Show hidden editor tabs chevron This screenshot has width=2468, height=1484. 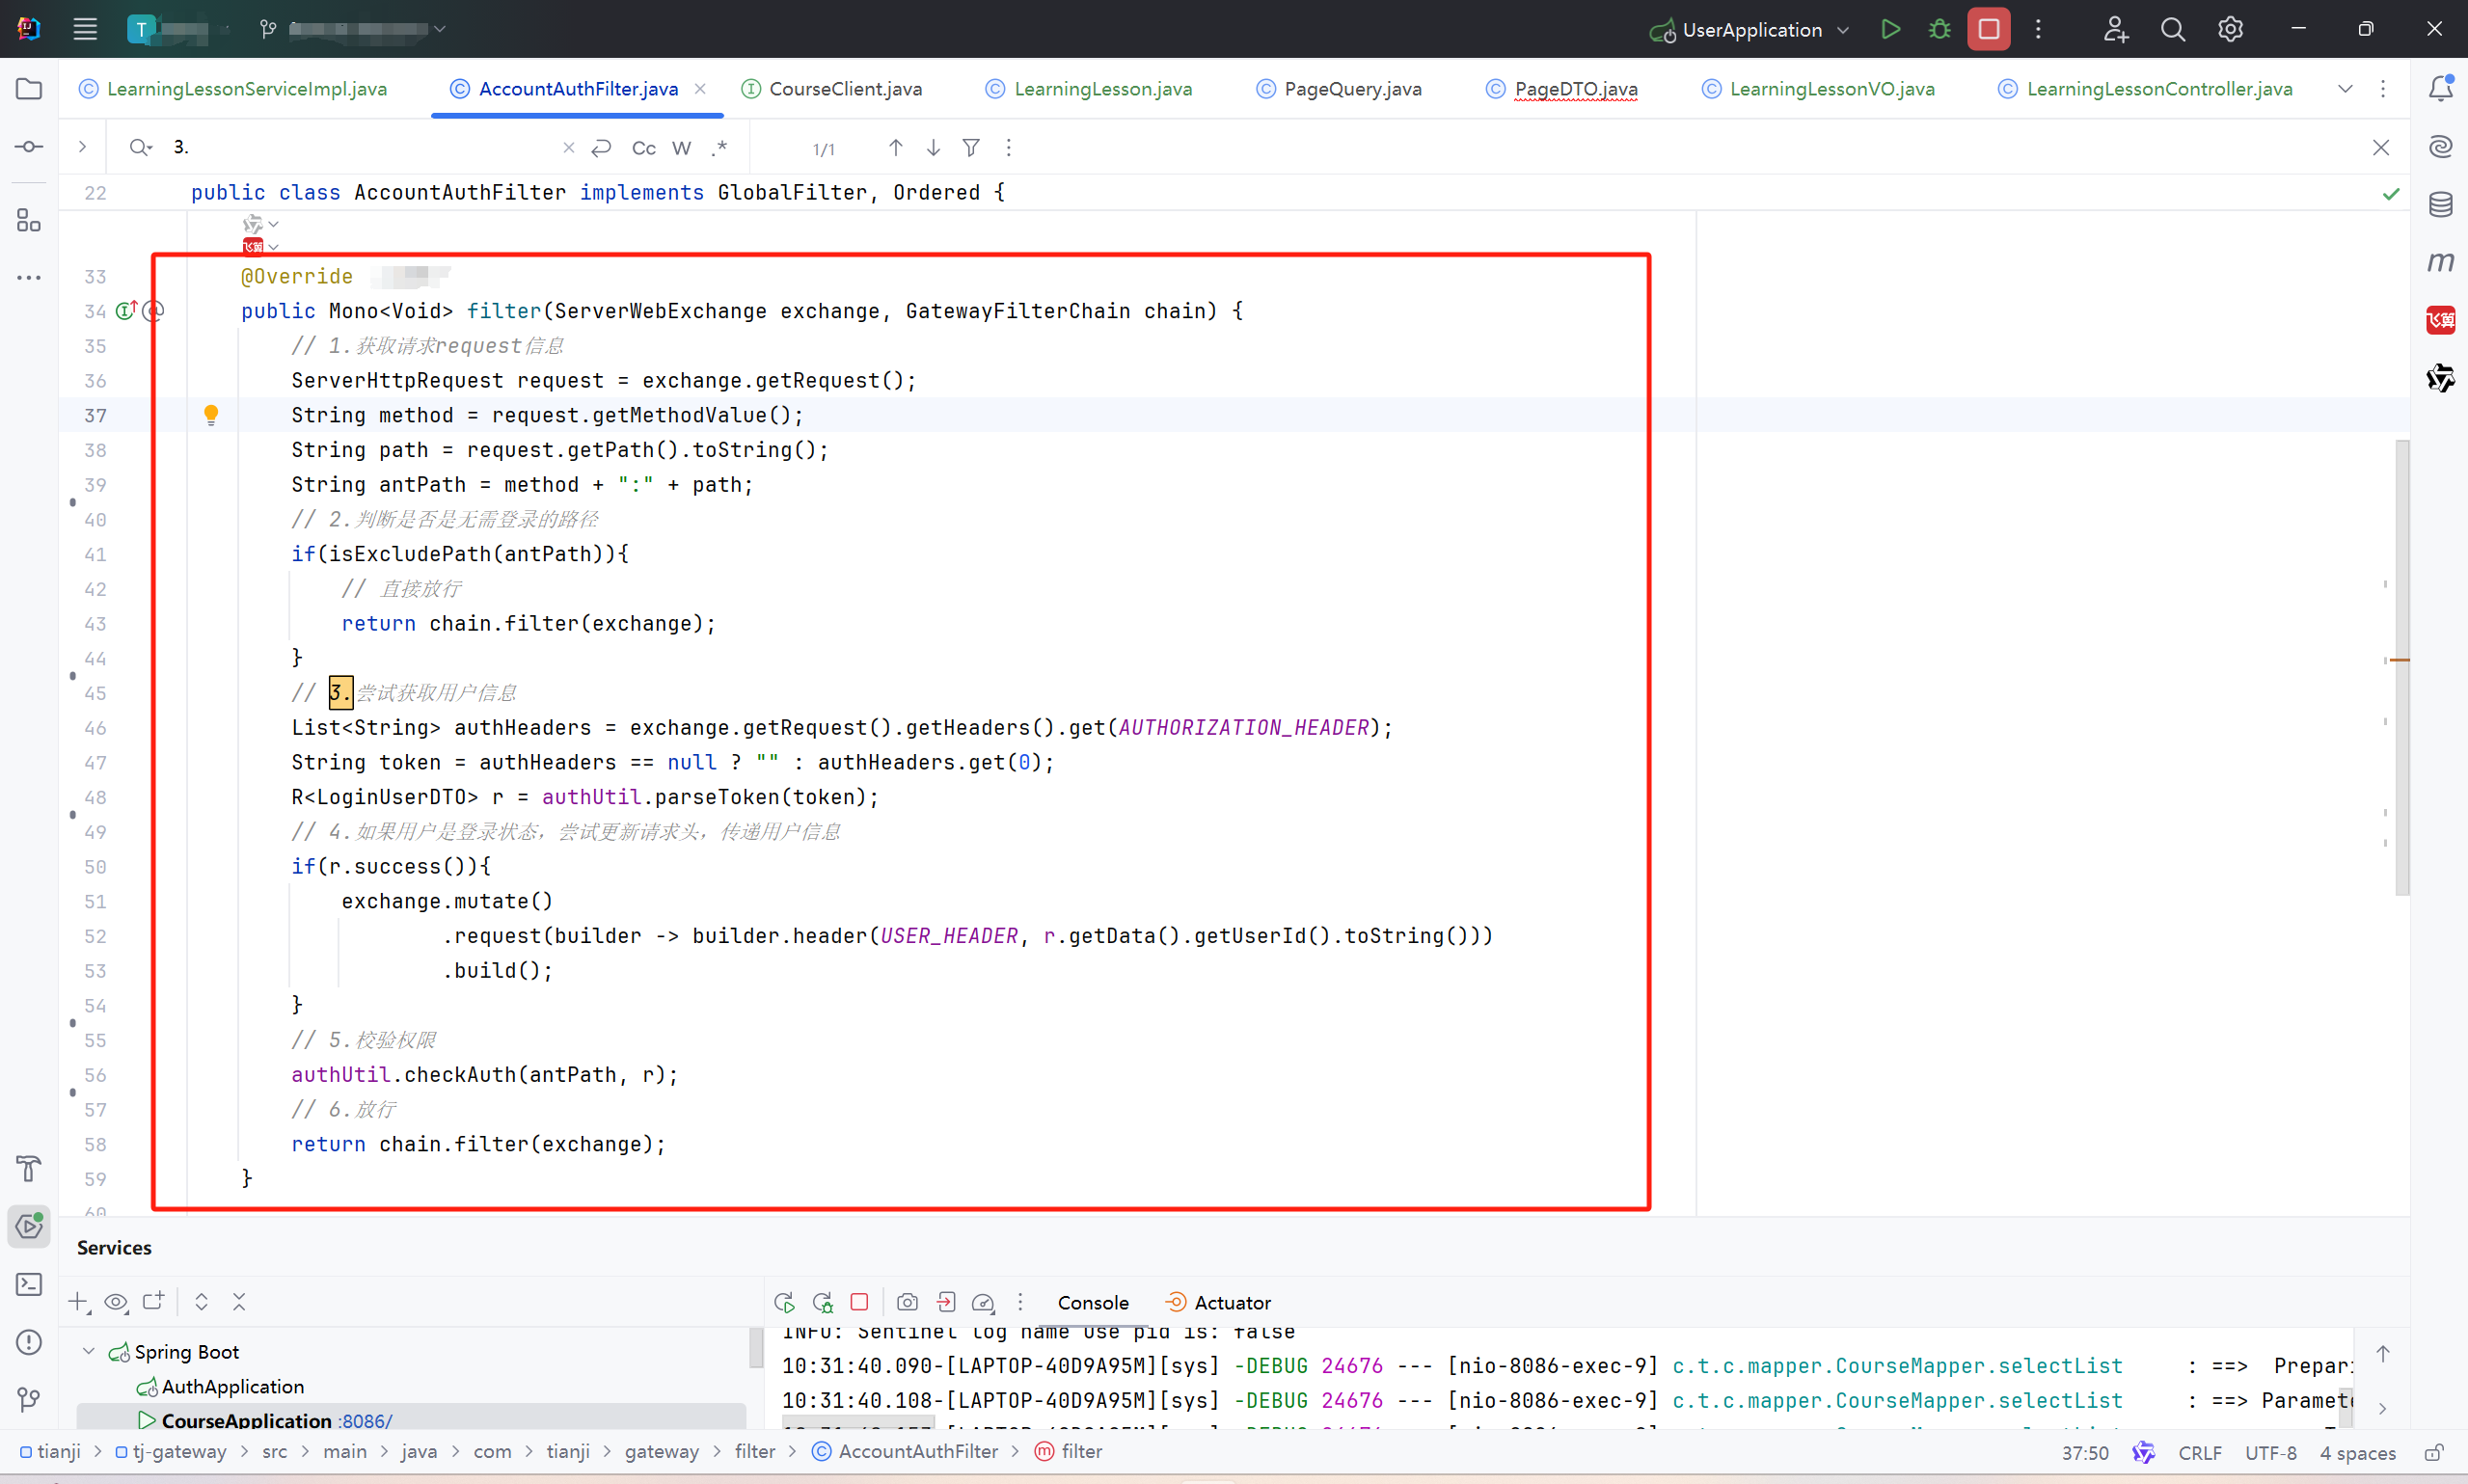[2345, 89]
